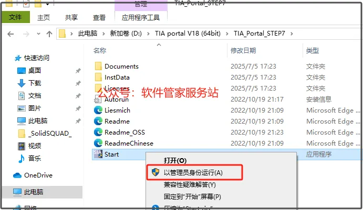363x210 pixels.
Task: Select 打开(O) in the context menu
Action: point(175,160)
